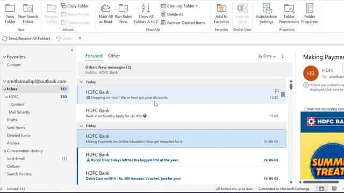
Task: Open Content subfolder under HDFC
Action: pos(18,105)
